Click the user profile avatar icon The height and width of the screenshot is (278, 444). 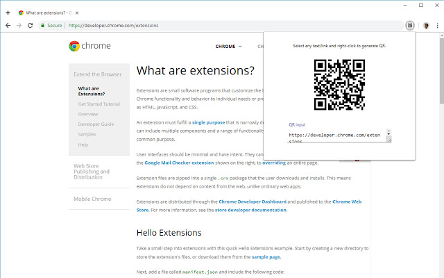coord(426,26)
